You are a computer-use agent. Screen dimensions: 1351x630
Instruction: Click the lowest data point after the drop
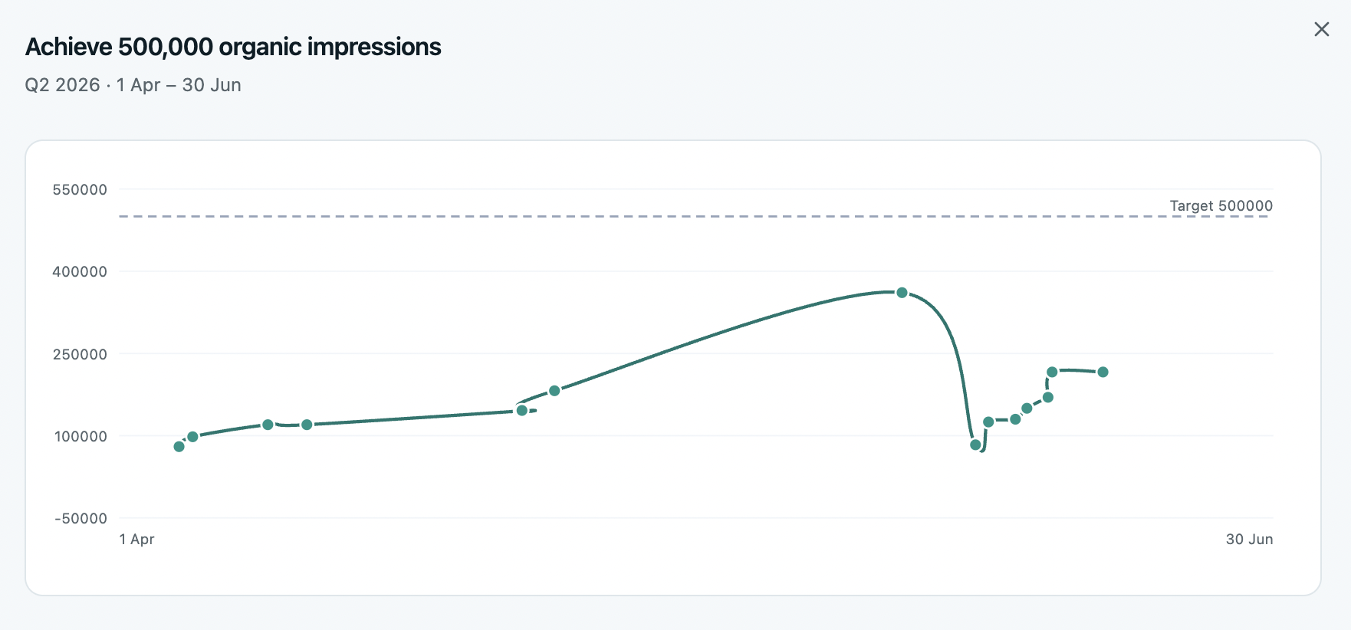click(x=975, y=445)
